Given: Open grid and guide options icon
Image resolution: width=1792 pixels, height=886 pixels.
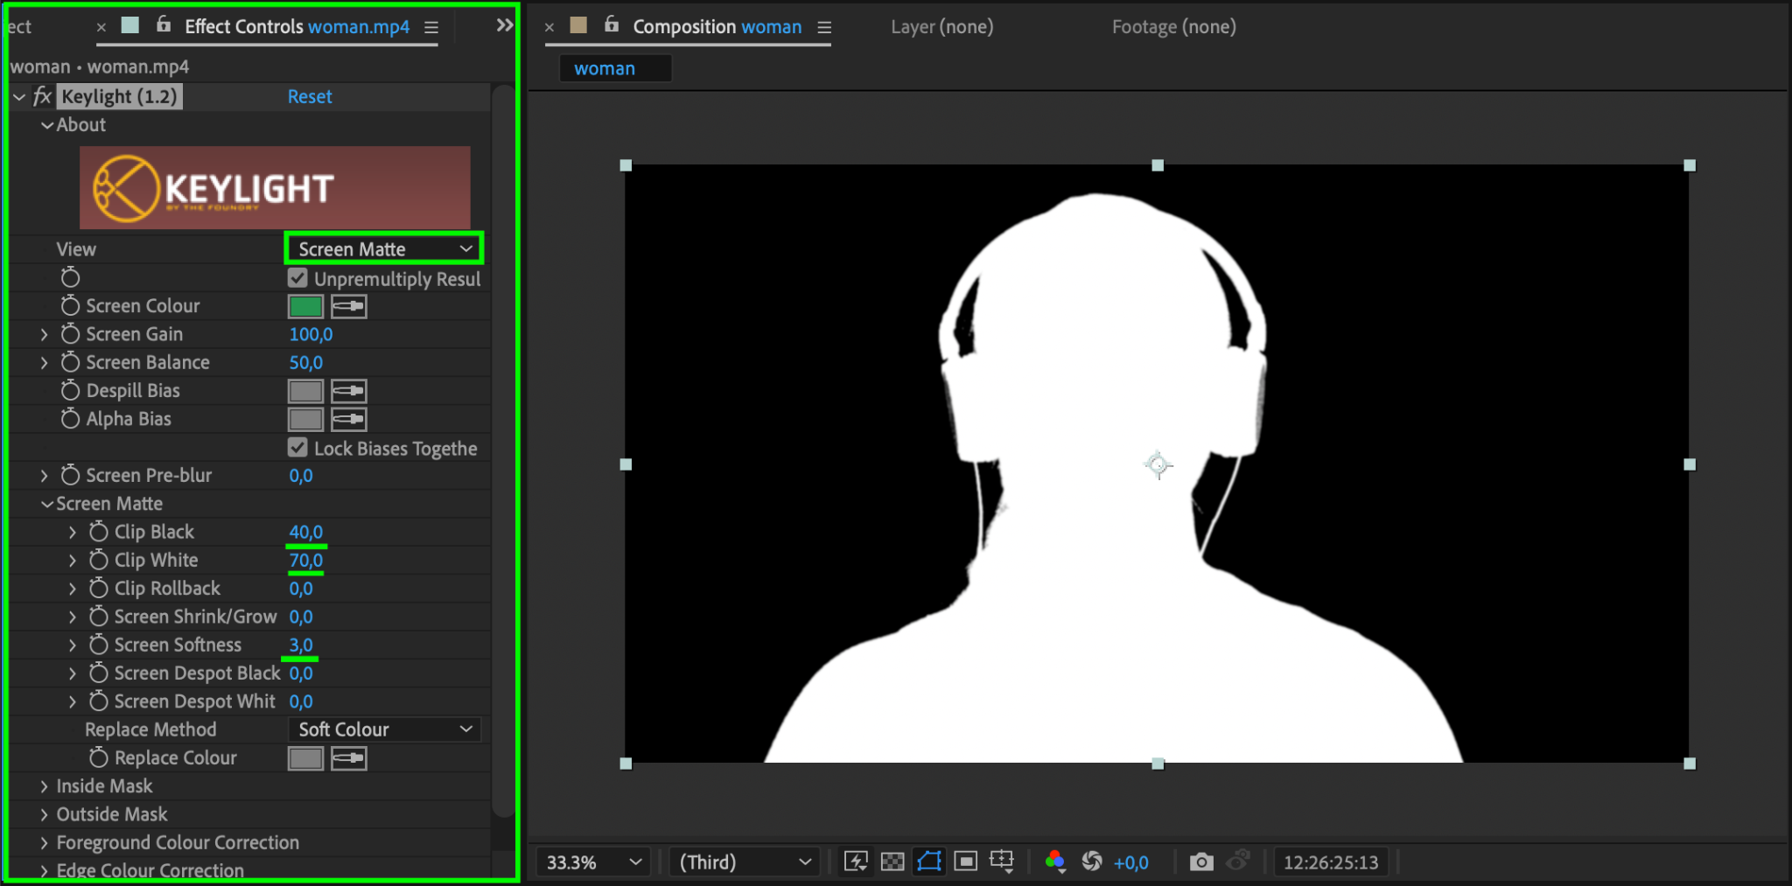Looking at the screenshot, I should tap(1002, 862).
